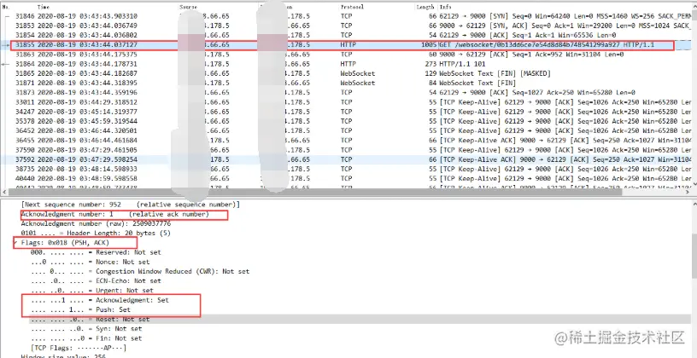
Task: Select the Reset: Not set line
Action: click(90, 320)
